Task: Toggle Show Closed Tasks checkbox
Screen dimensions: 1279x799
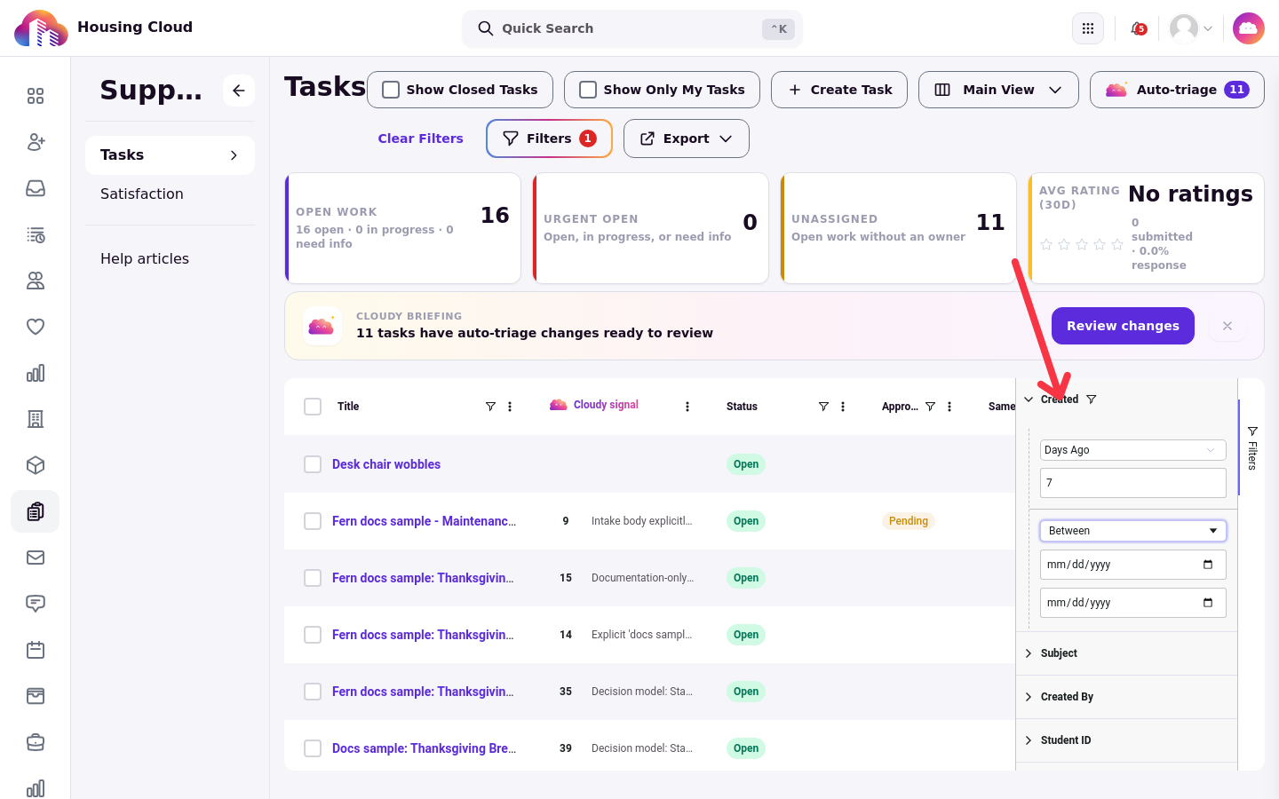Action: (391, 90)
